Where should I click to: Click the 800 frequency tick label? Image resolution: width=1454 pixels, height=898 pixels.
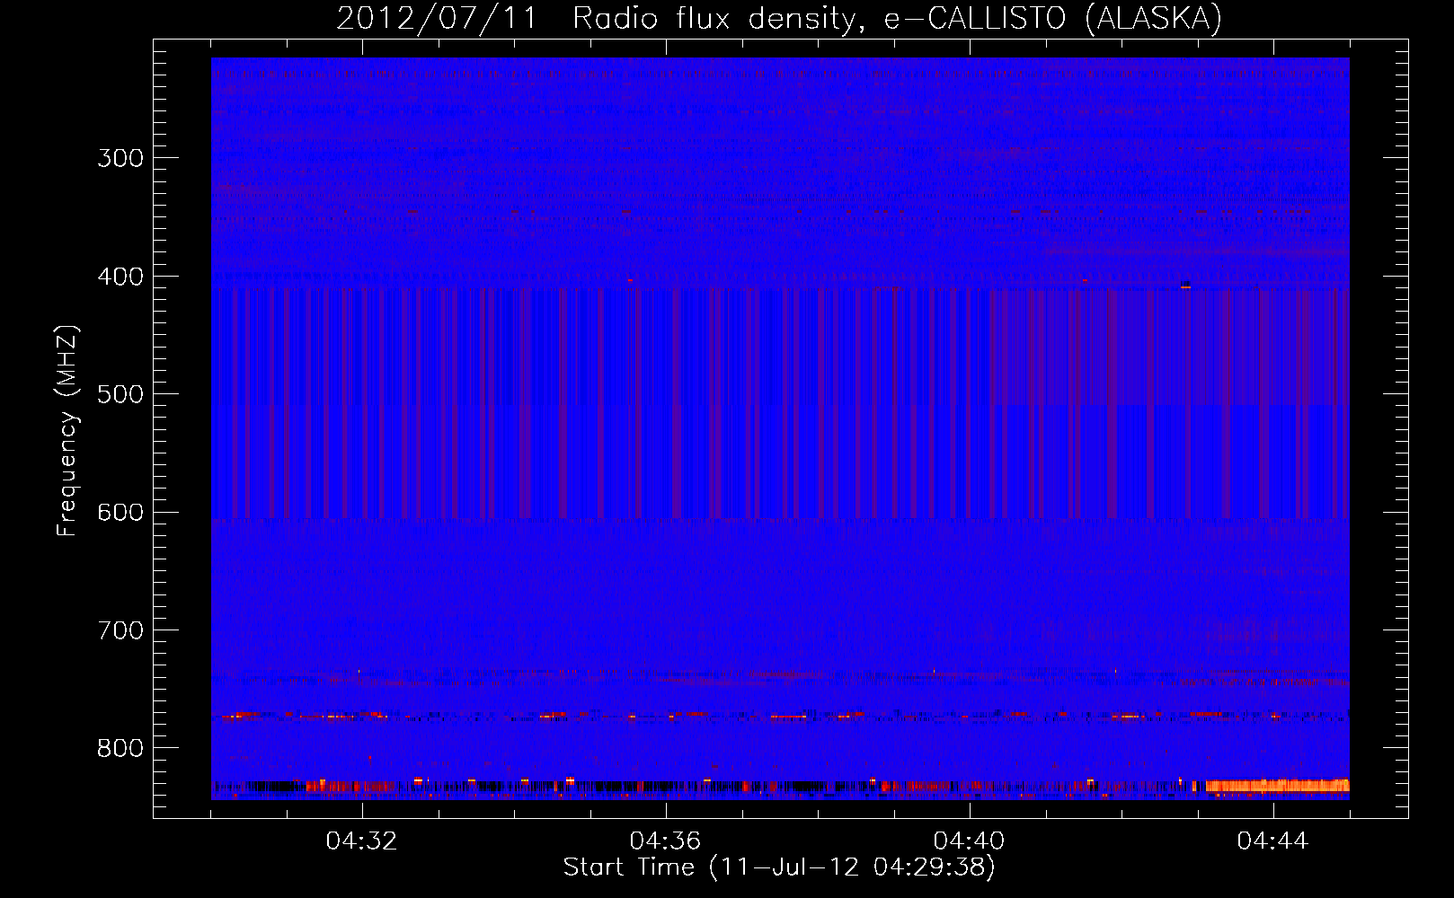coord(120,748)
